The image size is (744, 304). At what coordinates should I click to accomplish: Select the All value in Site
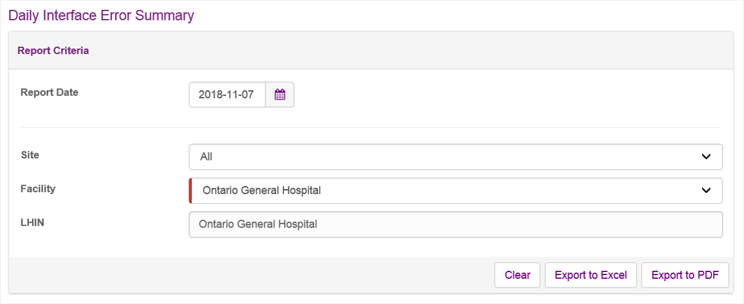[206, 157]
